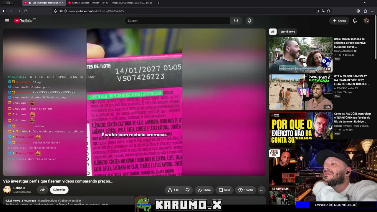This screenshot has height=212, width=377.
Task: Click the Create button
Action: coord(339,21)
